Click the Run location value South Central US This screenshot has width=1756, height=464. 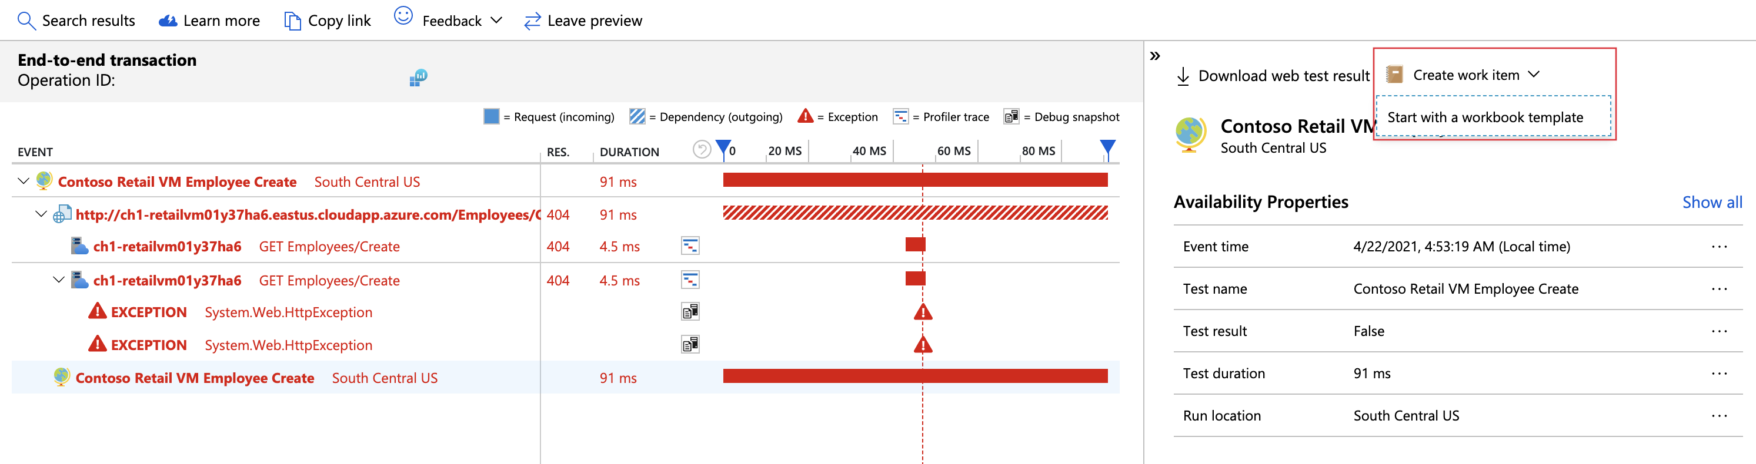point(1406,416)
